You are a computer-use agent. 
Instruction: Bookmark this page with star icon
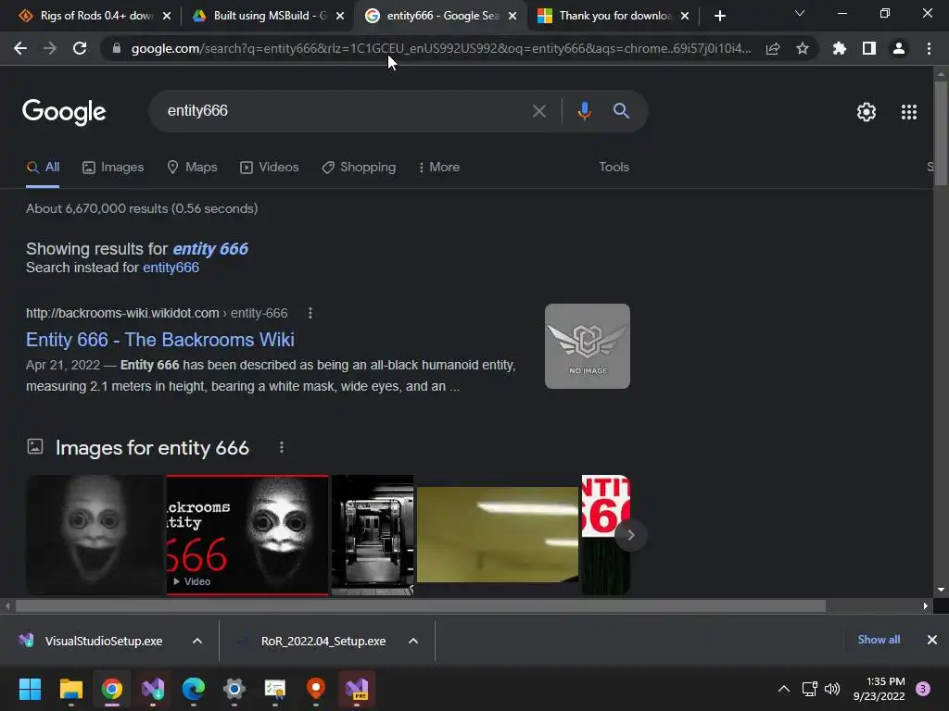click(803, 48)
